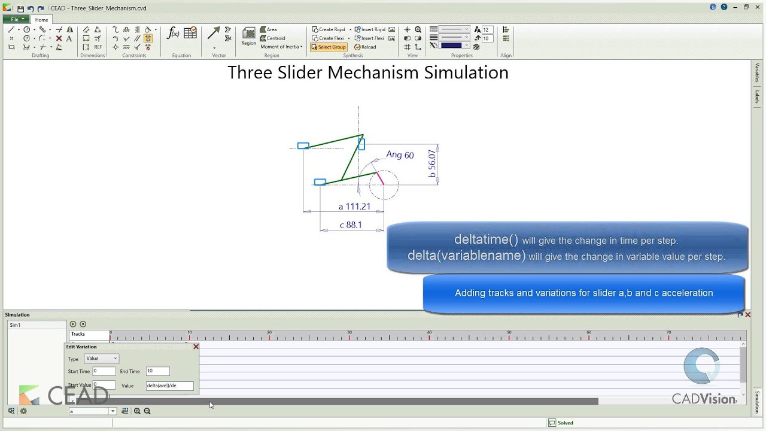
Task: Click the font size field showing 12
Action: [x=487, y=29]
